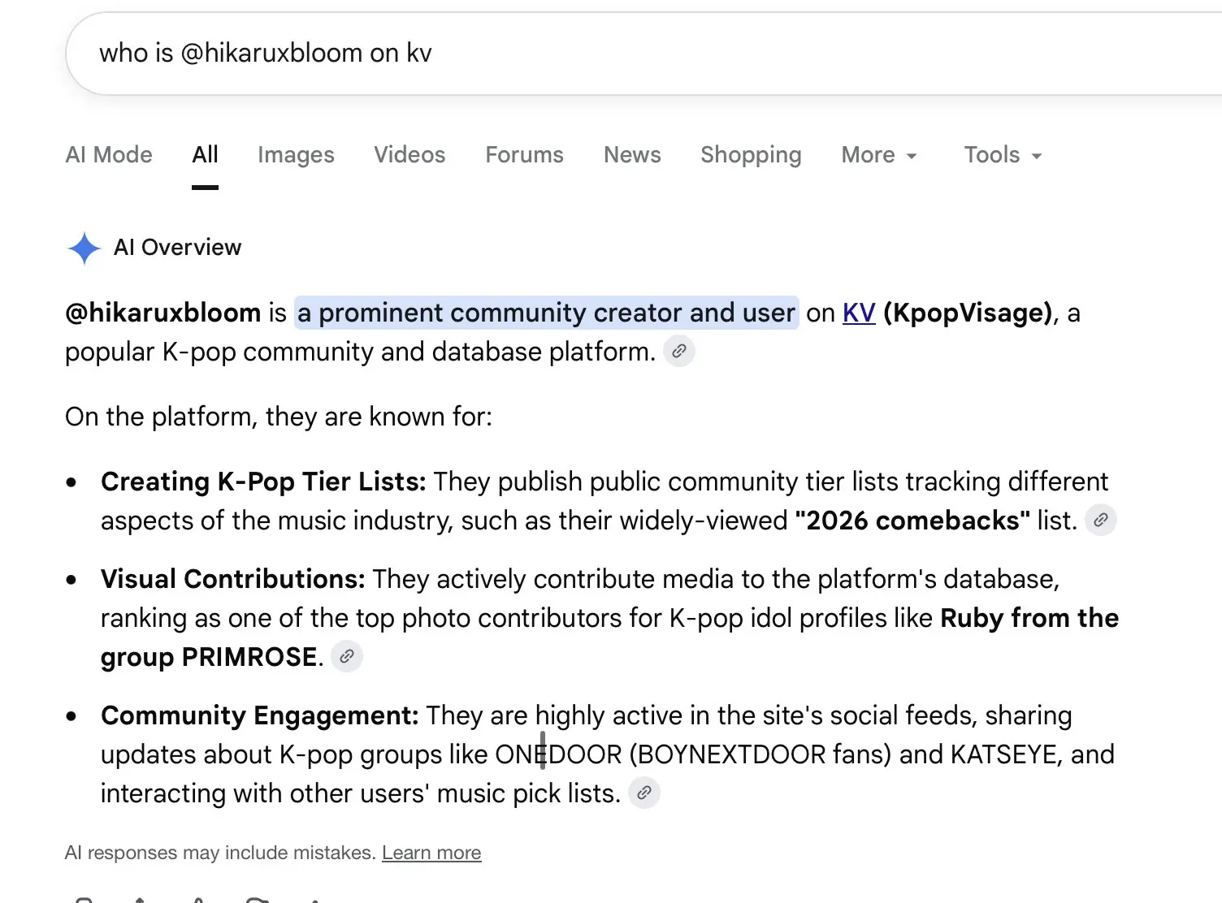Click source link icon after '2026 comebacks list'

pos(1101,521)
